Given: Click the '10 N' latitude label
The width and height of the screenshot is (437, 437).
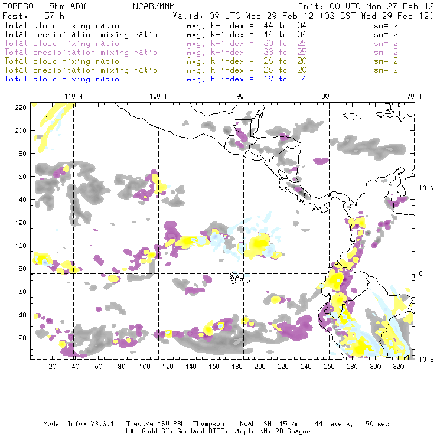Looking at the screenshot, I should tap(426, 188).
